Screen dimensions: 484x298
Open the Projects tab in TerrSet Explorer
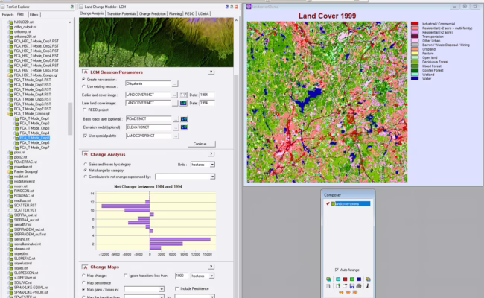[7, 14]
